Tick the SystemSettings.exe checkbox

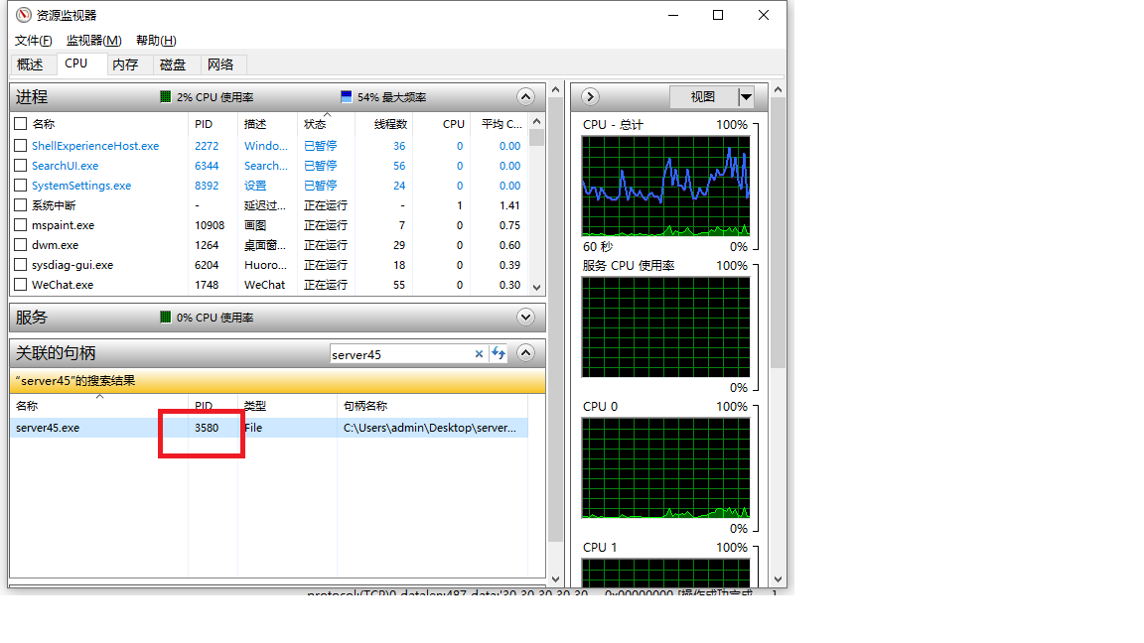(x=21, y=186)
